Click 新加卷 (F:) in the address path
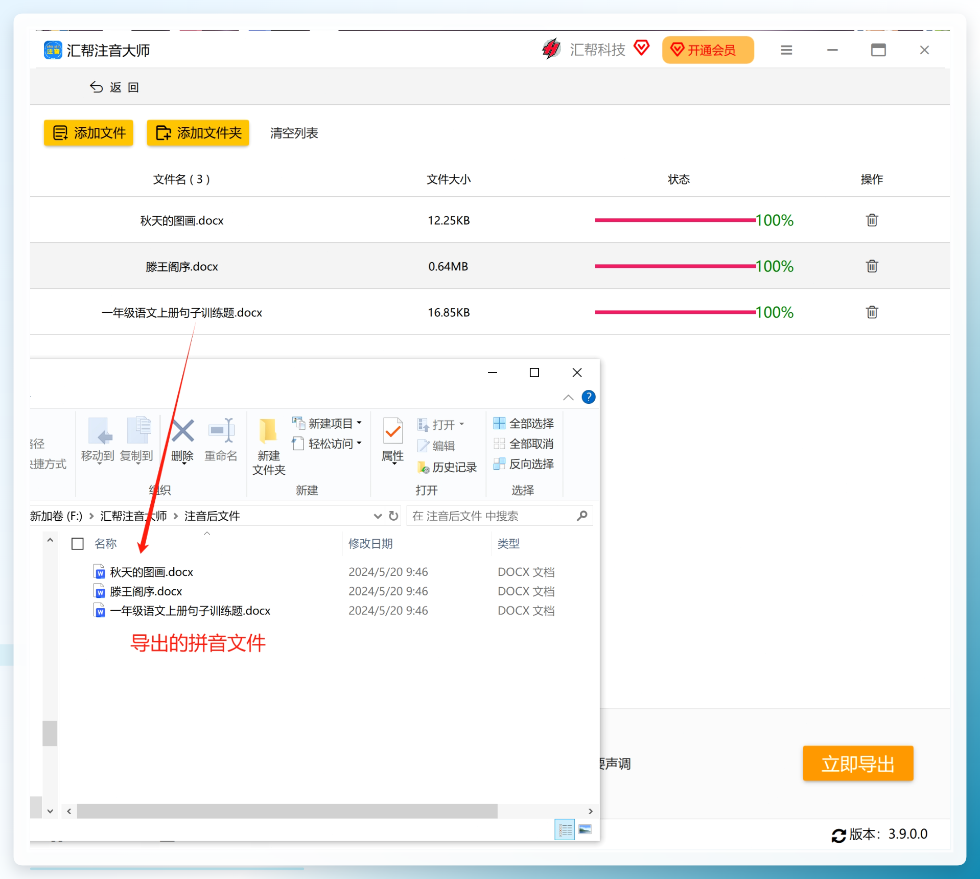Viewport: 980px width, 879px height. tap(56, 516)
